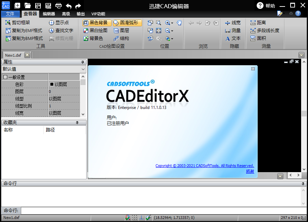The width and height of the screenshot is (308, 222).
Task: Choose 复制为BMP格式 copy tool
Action: pyautogui.click(x=24, y=39)
